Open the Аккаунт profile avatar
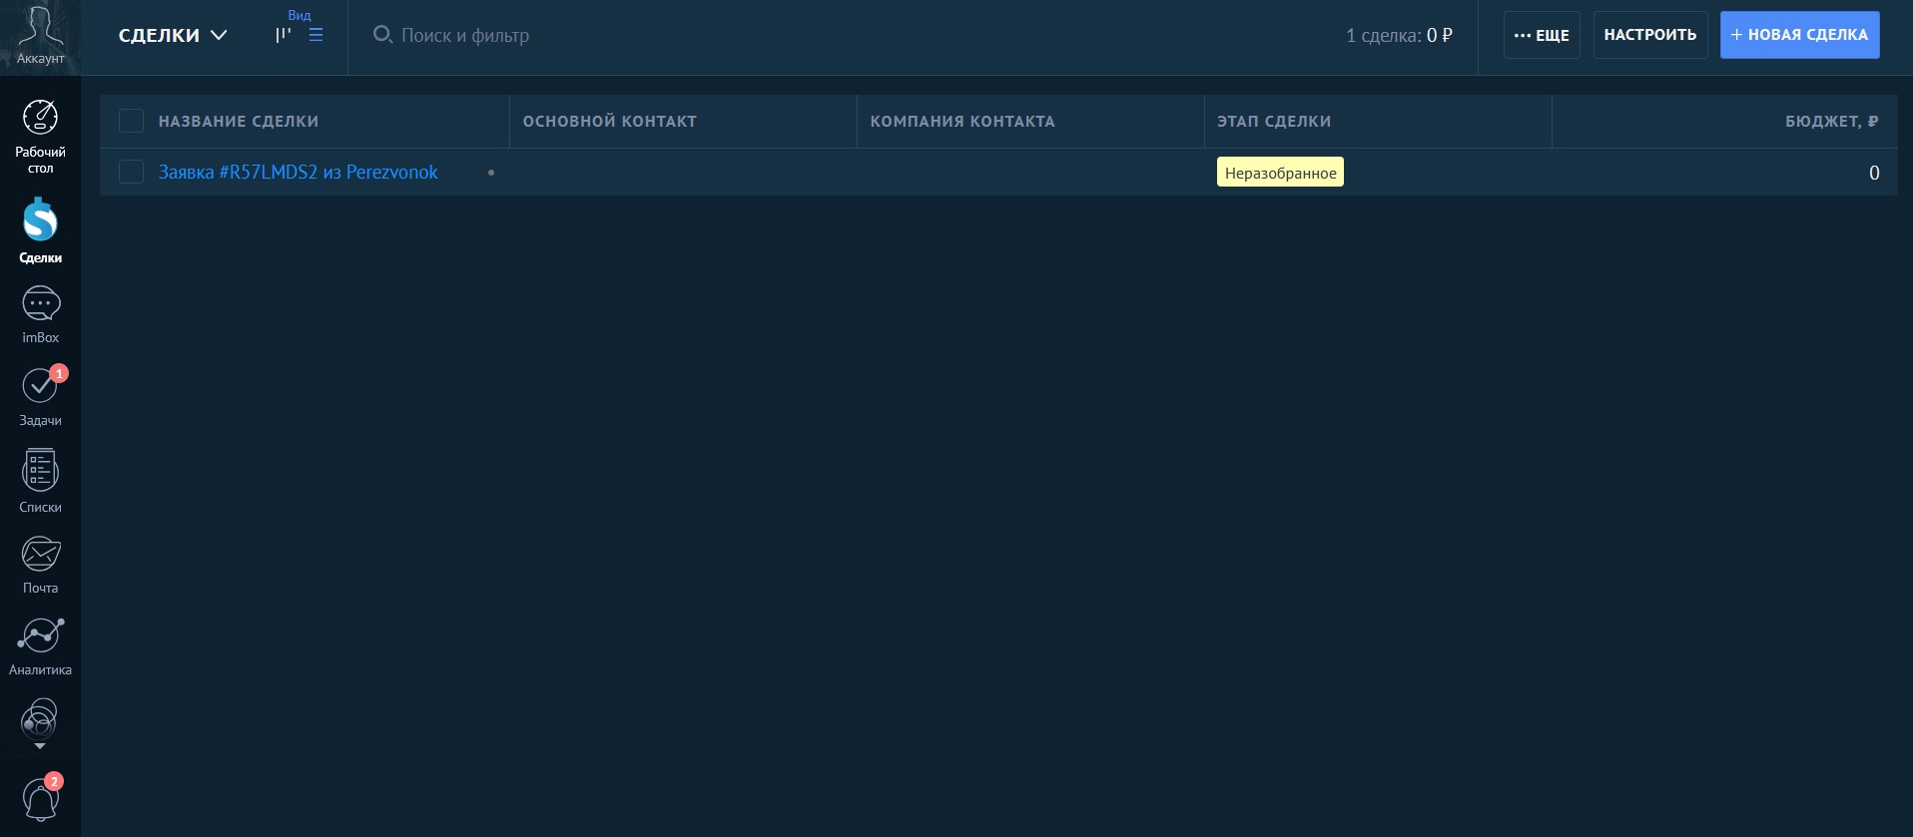The image size is (1913, 837). (x=40, y=28)
